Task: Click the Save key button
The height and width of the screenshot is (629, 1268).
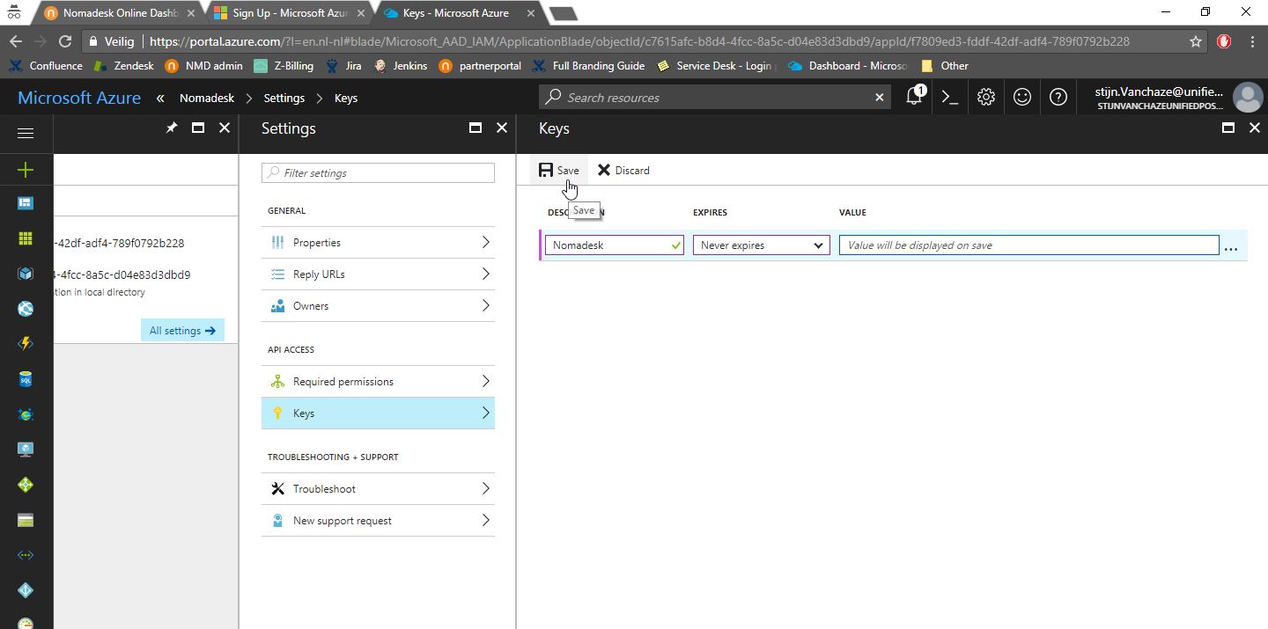Action: coord(559,171)
